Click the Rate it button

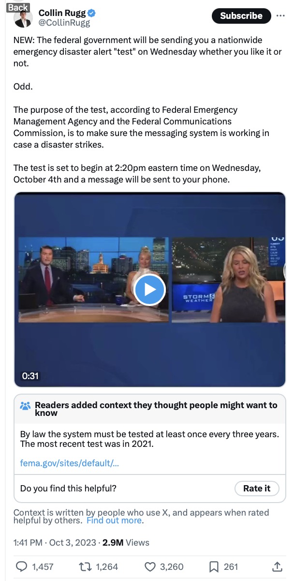(x=257, y=488)
